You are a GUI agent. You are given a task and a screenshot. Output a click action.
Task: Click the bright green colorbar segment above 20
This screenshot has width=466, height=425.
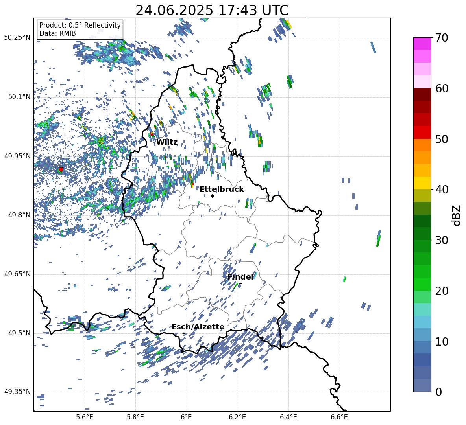point(422,284)
